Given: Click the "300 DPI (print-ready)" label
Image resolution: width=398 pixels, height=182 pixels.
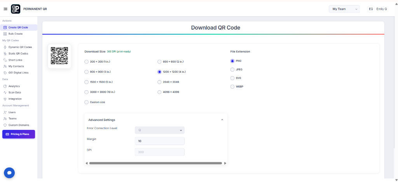Looking at the screenshot, I should [x=119, y=52].
